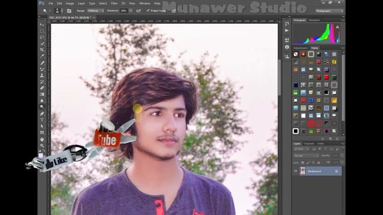383x215 pixels.
Task: Open the Exposure slider arrow
Action: coord(130,11)
